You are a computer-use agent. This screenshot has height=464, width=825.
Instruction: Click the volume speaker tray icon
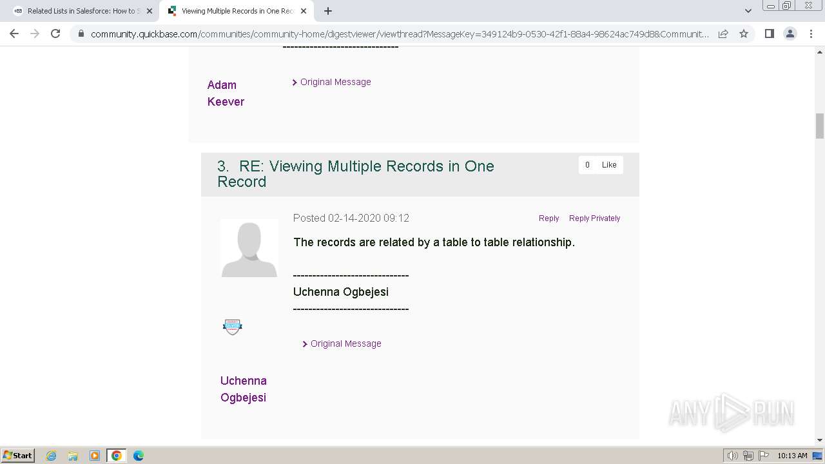point(732,456)
